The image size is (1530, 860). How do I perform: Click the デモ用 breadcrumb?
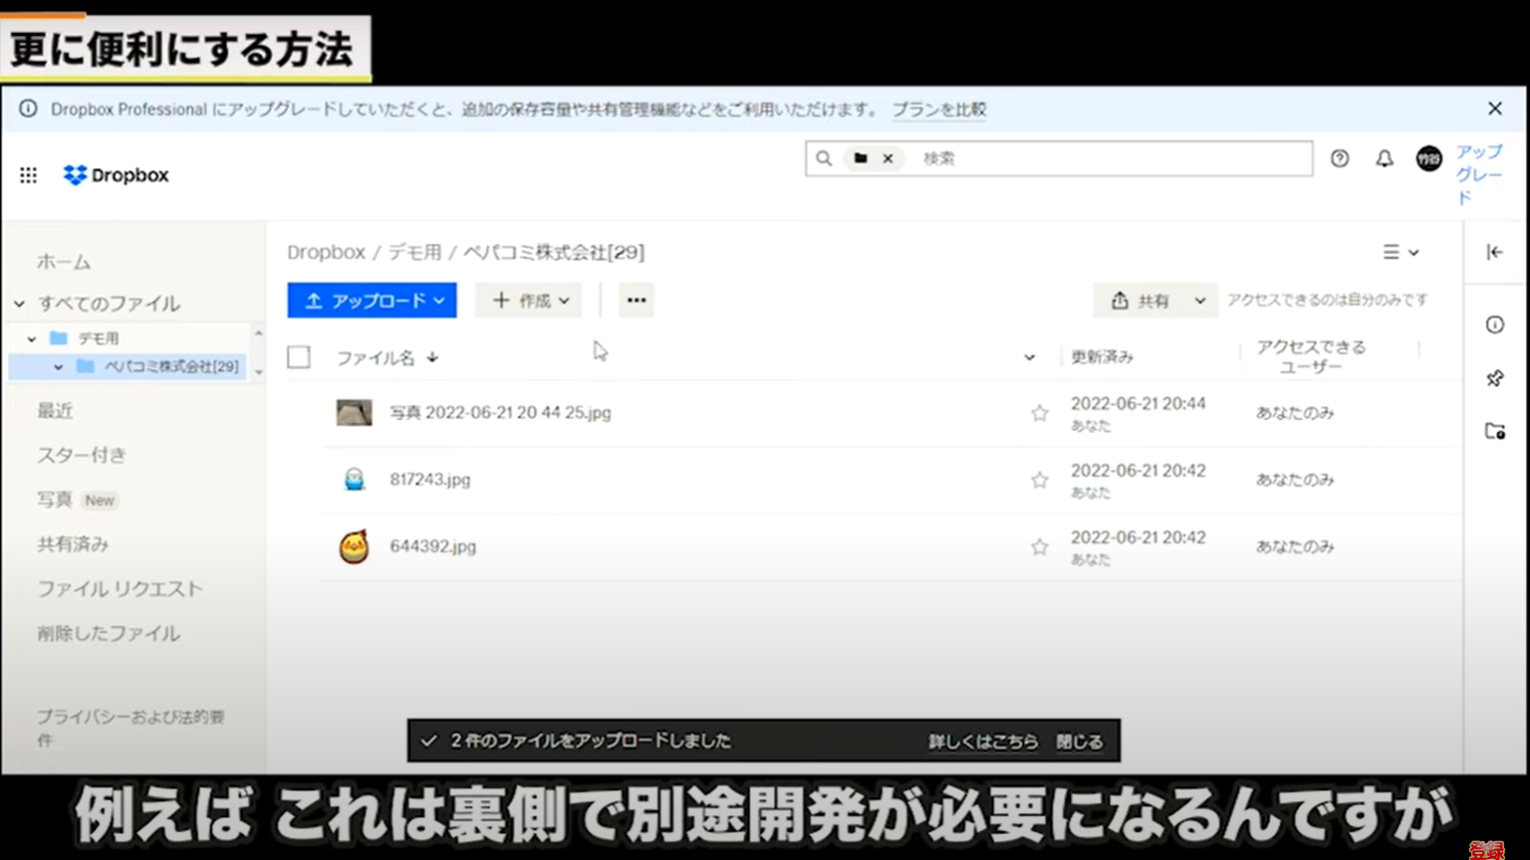pos(414,253)
